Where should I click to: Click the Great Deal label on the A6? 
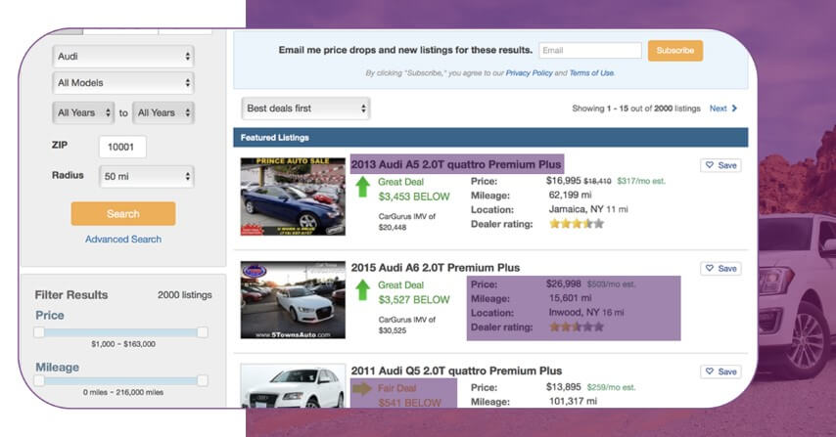[401, 285]
